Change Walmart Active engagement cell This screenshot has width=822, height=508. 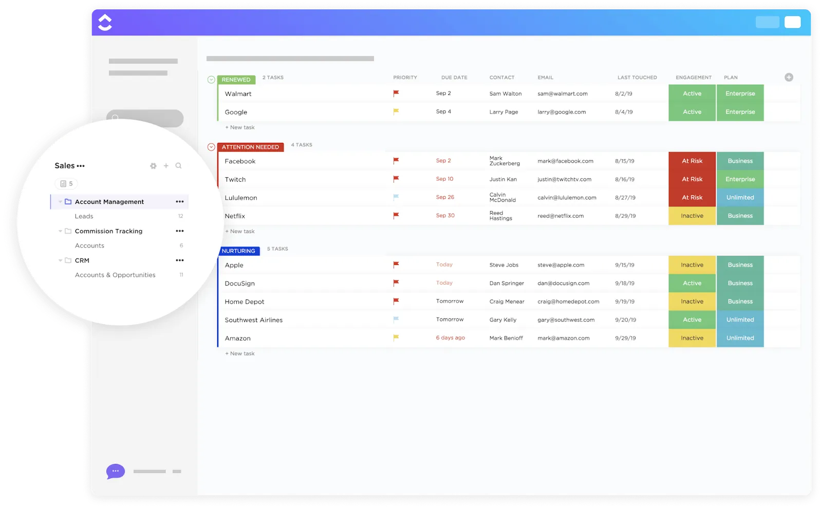pos(692,93)
